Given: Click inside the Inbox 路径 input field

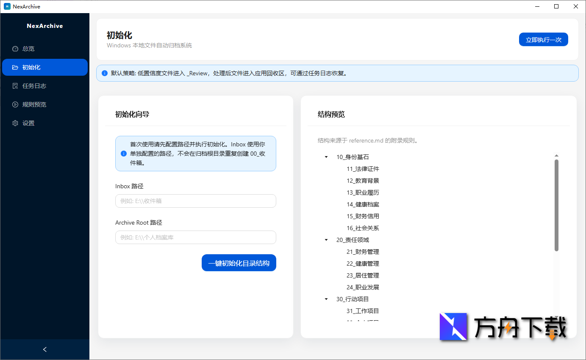Looking at the screenshot, I should click(195, 201).
